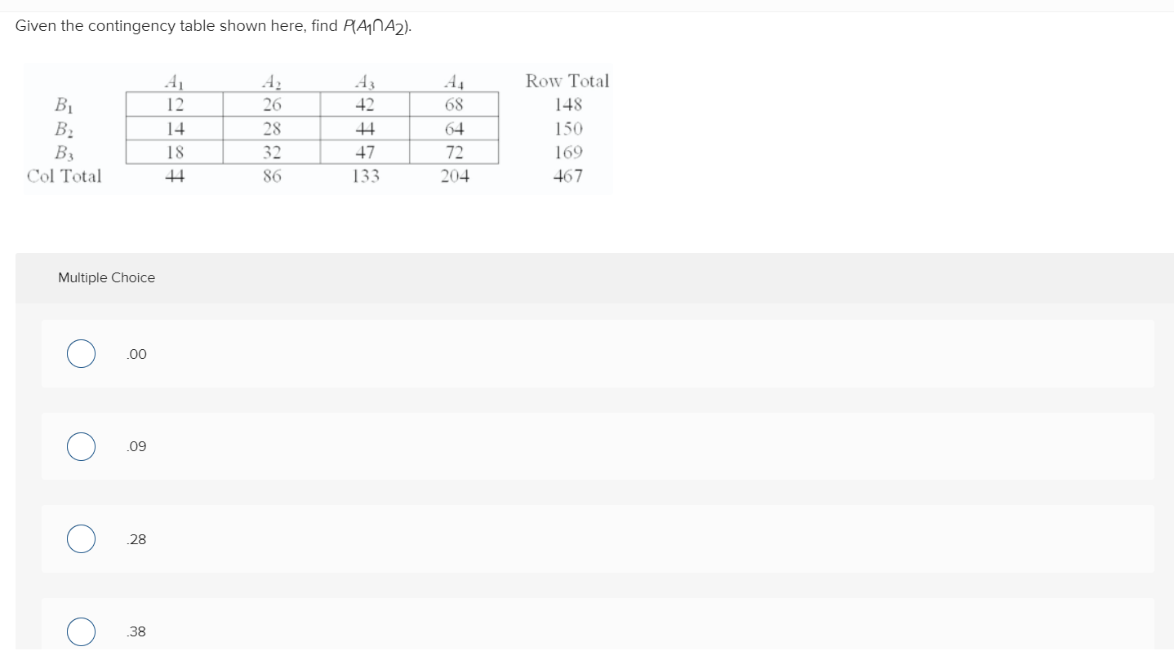The image size is (1174, 660).
Task: Click the value 467 in the table
Action: pos(567,175)
